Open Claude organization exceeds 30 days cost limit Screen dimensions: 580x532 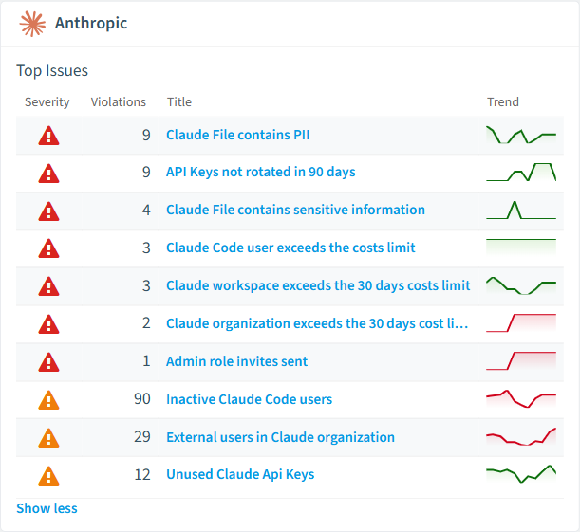pyautogui.click(x=317, y=323)
